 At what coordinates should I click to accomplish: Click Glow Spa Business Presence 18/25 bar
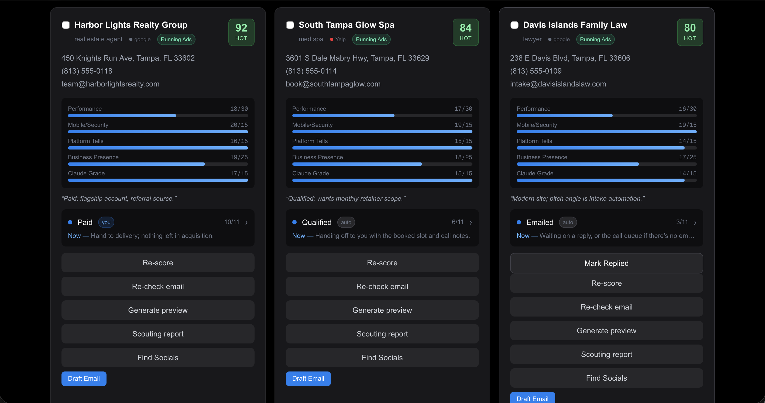coord(382,164)
